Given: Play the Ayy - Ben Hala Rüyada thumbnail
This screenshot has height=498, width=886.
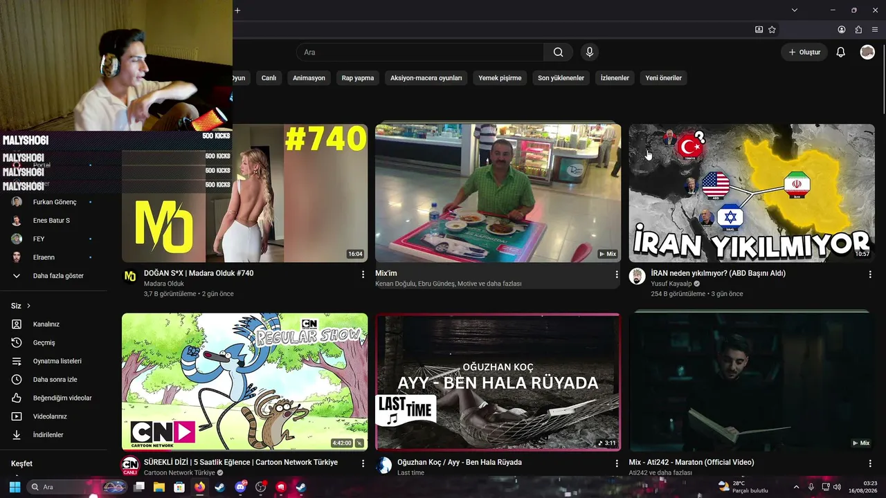Looking at the screenshot, I should coord(498,382).
